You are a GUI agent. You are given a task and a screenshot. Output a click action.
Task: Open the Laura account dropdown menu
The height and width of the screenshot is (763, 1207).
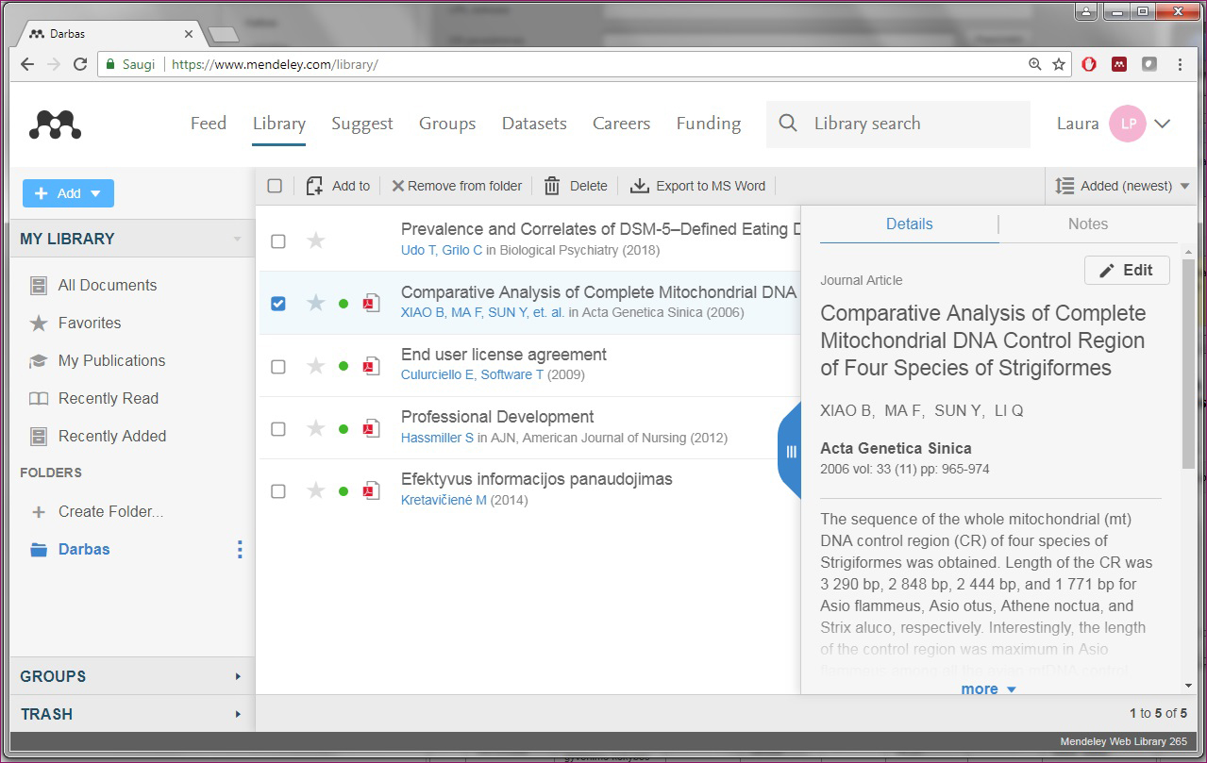pos(1163,124)
